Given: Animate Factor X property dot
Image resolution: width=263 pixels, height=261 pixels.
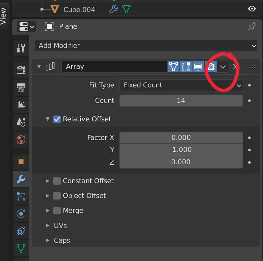Looking at the screenshot, I should pyautogui.click(x=249, y=138).
